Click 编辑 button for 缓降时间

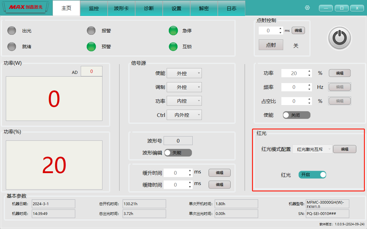[x=220, y=184]
